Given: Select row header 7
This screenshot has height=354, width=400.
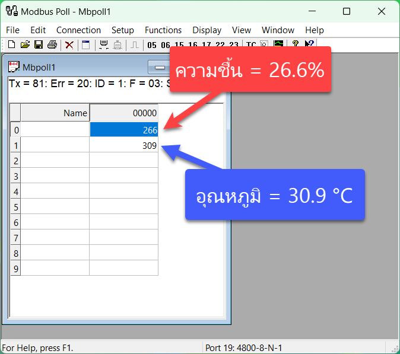Looking at the screenshot, I should point(15,238).
